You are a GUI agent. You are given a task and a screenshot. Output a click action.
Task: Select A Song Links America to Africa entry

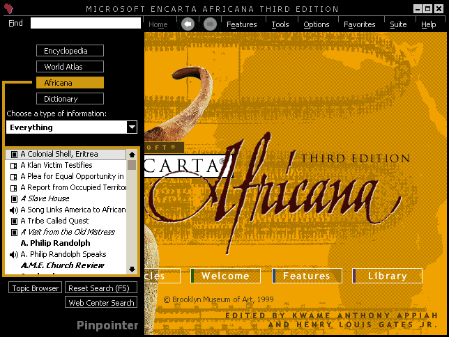click(66, 210)
